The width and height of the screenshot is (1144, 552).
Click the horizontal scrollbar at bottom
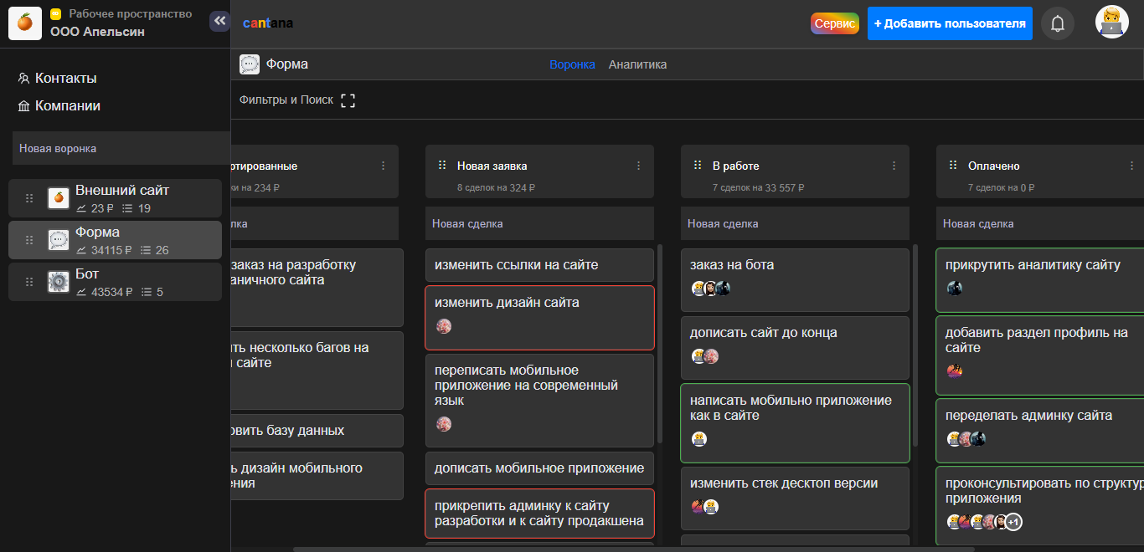coord(632,549)
